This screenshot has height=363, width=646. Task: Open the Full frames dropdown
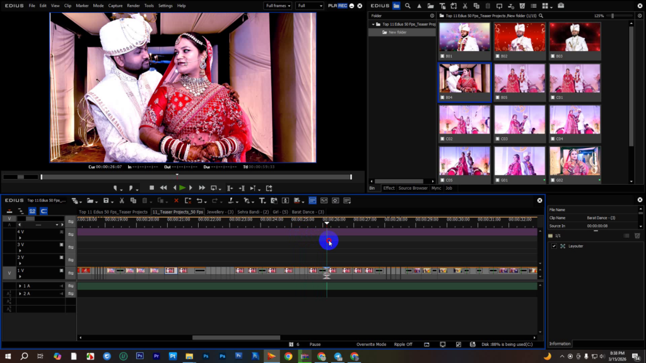277,6
